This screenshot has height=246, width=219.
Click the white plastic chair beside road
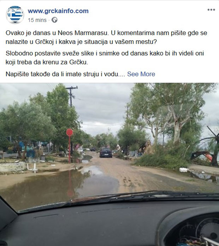click(32, 168)
